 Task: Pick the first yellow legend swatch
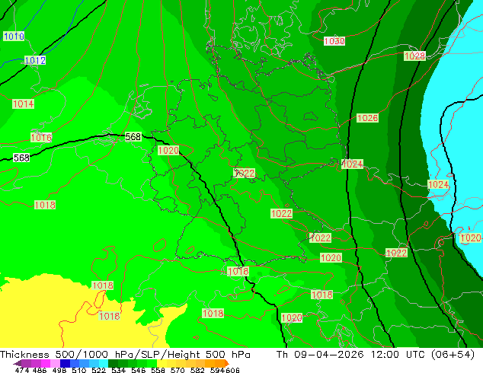click(x=162, y=363)
